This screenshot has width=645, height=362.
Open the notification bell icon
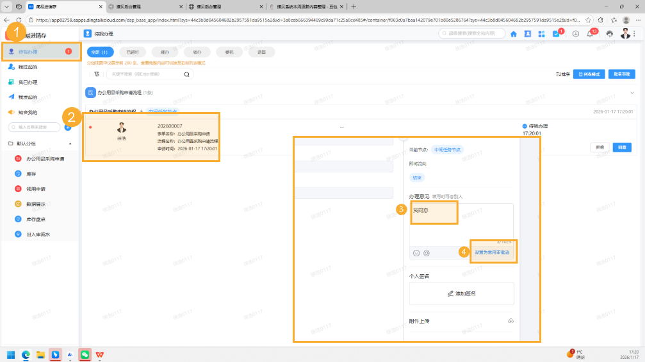pos(591,34)
